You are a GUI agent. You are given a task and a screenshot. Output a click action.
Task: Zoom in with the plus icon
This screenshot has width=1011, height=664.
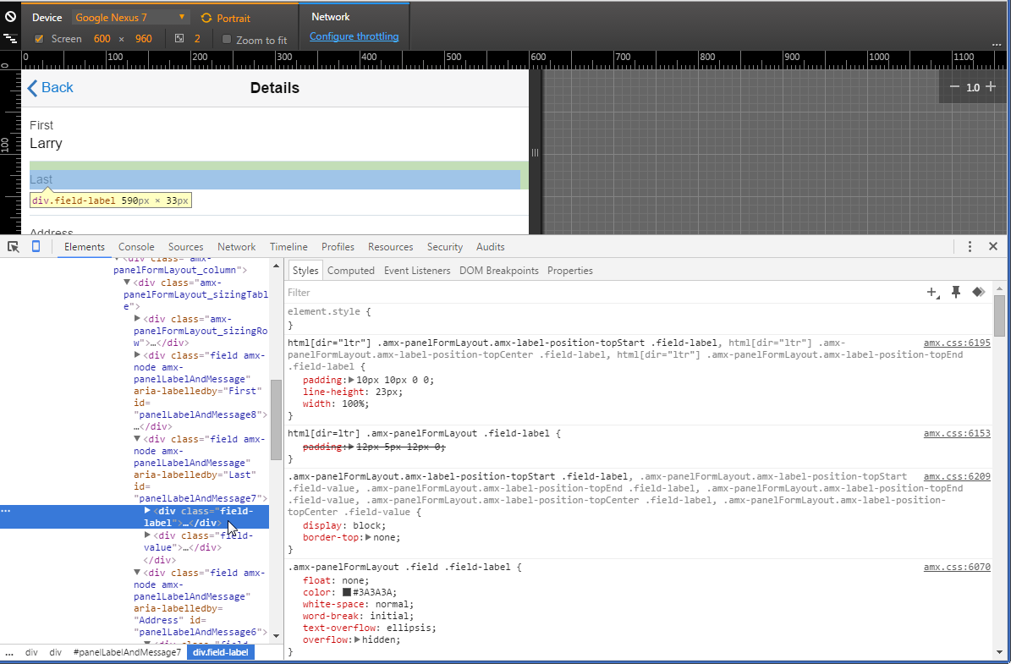[991, 87]
